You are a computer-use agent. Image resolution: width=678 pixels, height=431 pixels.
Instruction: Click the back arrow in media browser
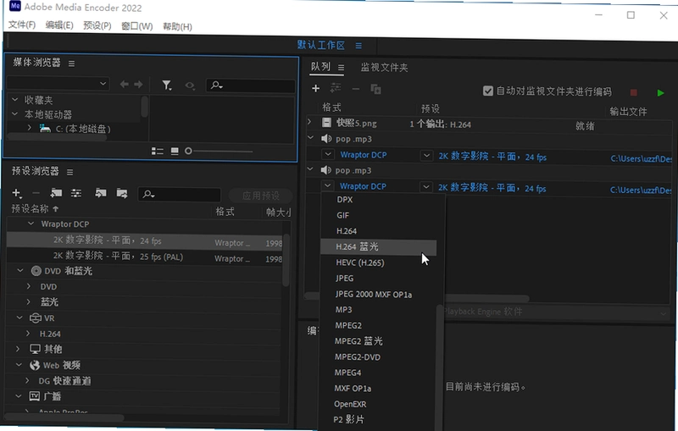124,84
